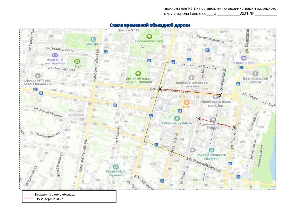Click the ул. Пушкина street label
298x223 pixels.
click(x=233, y=138)
